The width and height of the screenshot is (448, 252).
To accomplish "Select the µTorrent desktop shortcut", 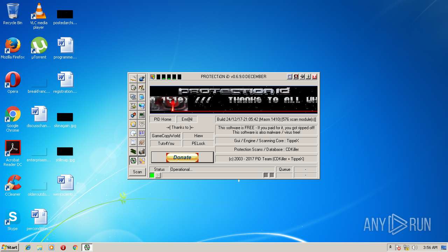I will (38, 48).
